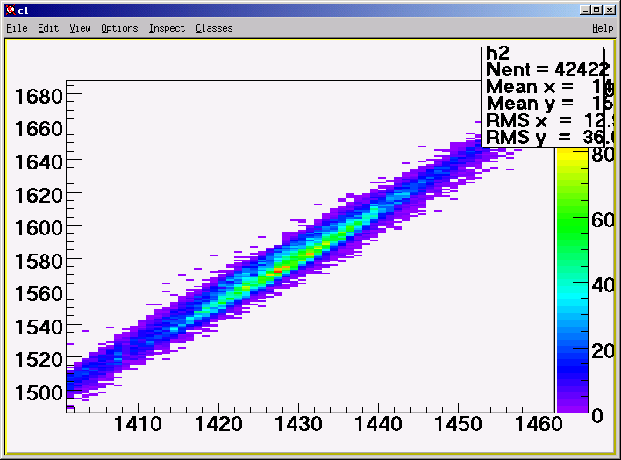This screenshot has height=460, width=621.
Task: Click y-axis label 1580
Action: (x=39, y=262)
